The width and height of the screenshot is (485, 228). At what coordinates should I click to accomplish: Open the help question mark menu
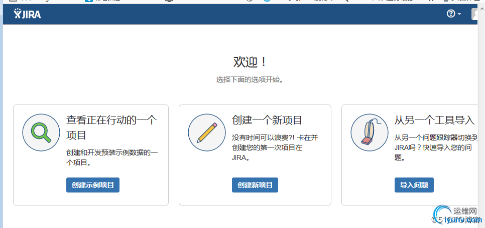454,14
